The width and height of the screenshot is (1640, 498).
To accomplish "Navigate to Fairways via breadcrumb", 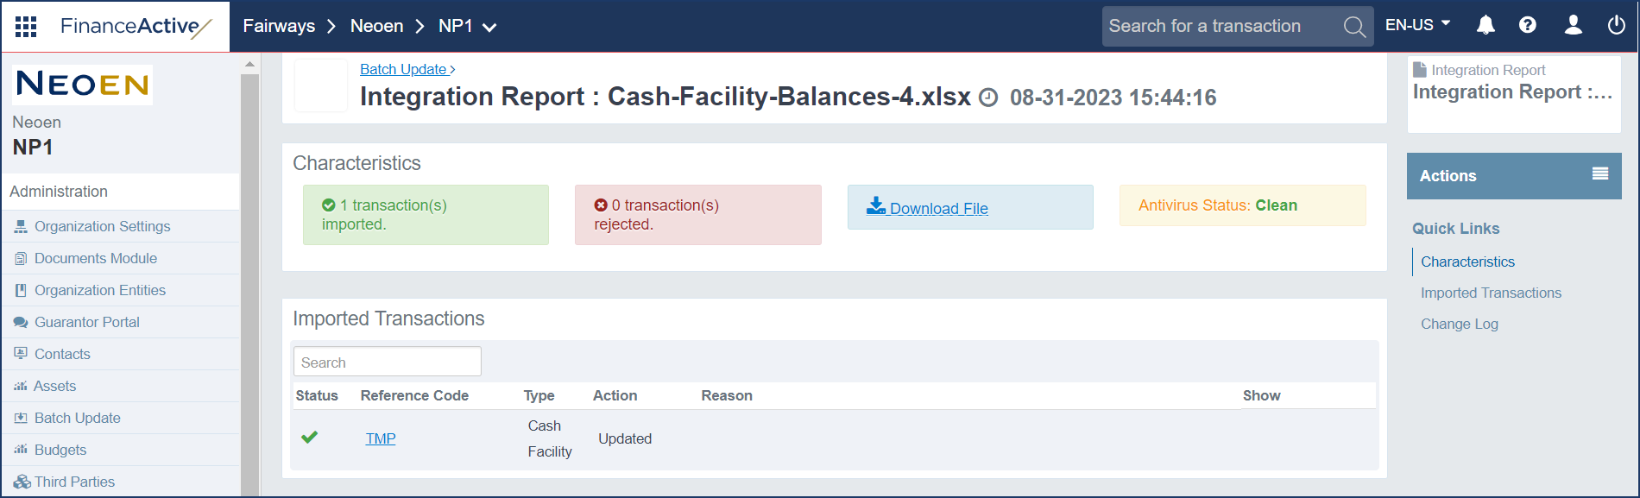I will click(278, 26).
